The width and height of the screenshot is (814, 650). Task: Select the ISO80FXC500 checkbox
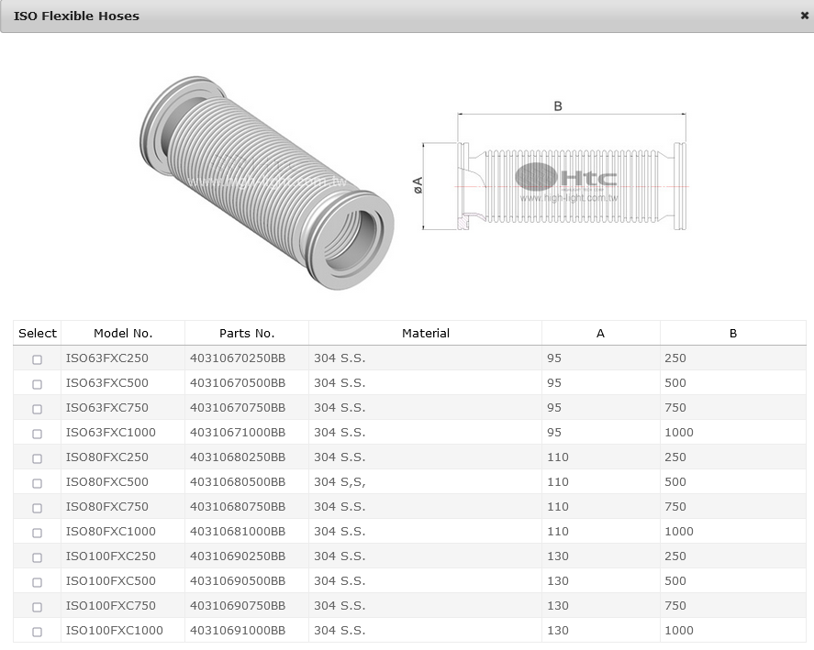pyautogui.click(x=38, y=483)
